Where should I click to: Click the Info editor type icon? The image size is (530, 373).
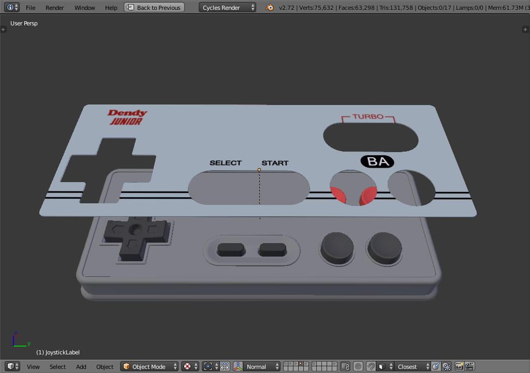click(9, 7)
